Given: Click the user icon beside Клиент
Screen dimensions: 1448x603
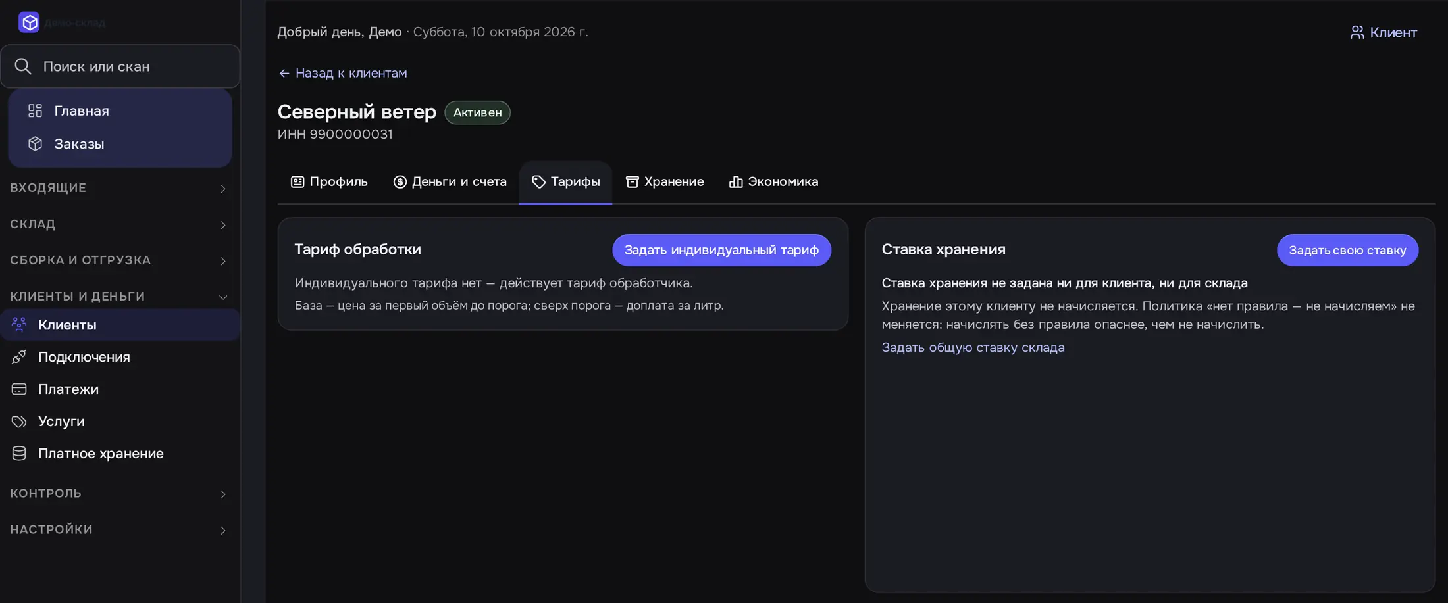Looking at the screenshot, I should coord(1357,32).
